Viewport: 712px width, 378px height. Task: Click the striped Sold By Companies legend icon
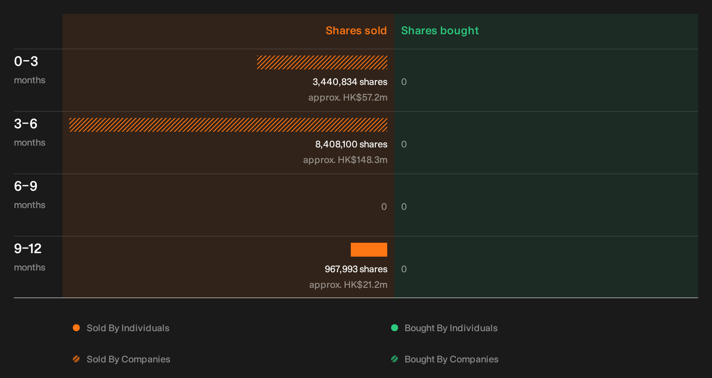click(x=76, y=359)
